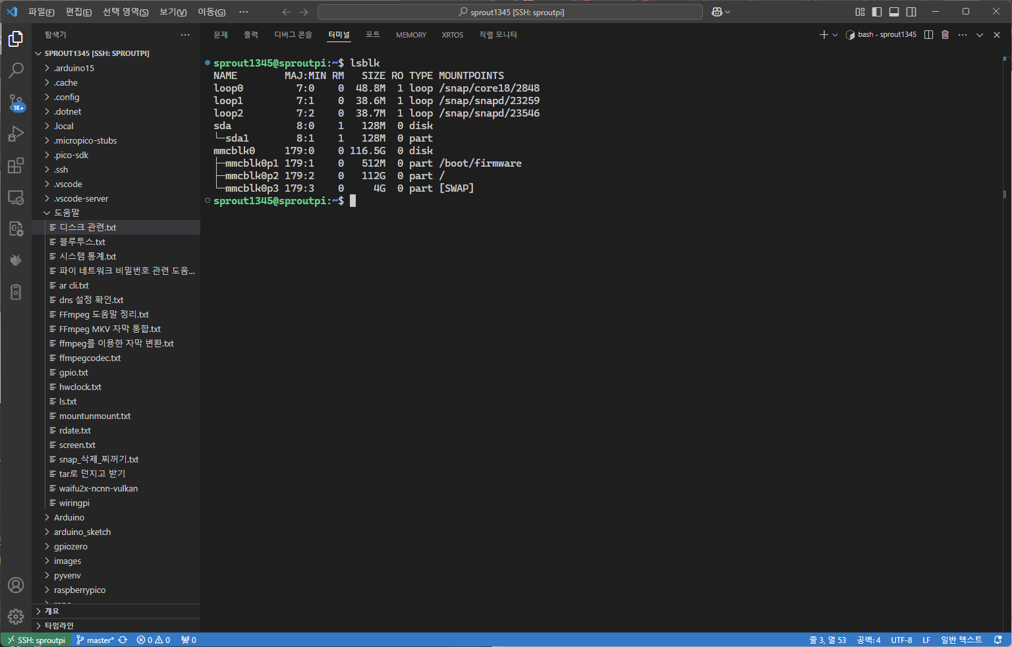This screenshot has height=647, width=1012.
Task: Create new terminal with plus icon
Action: pyautogui.click(x=824, y=35)
